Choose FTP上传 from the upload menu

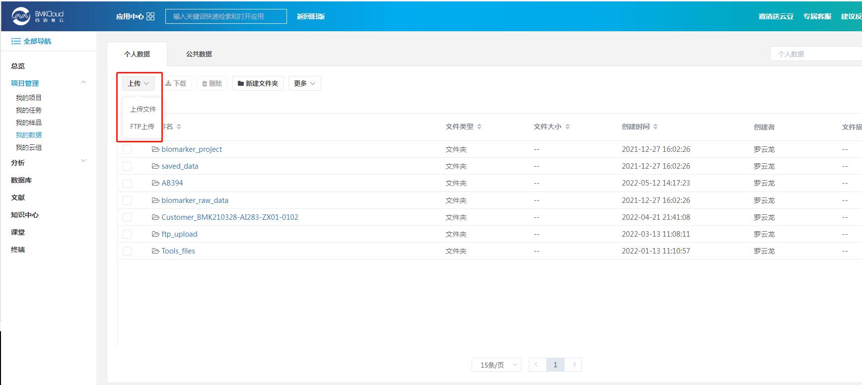pos(142,127)
